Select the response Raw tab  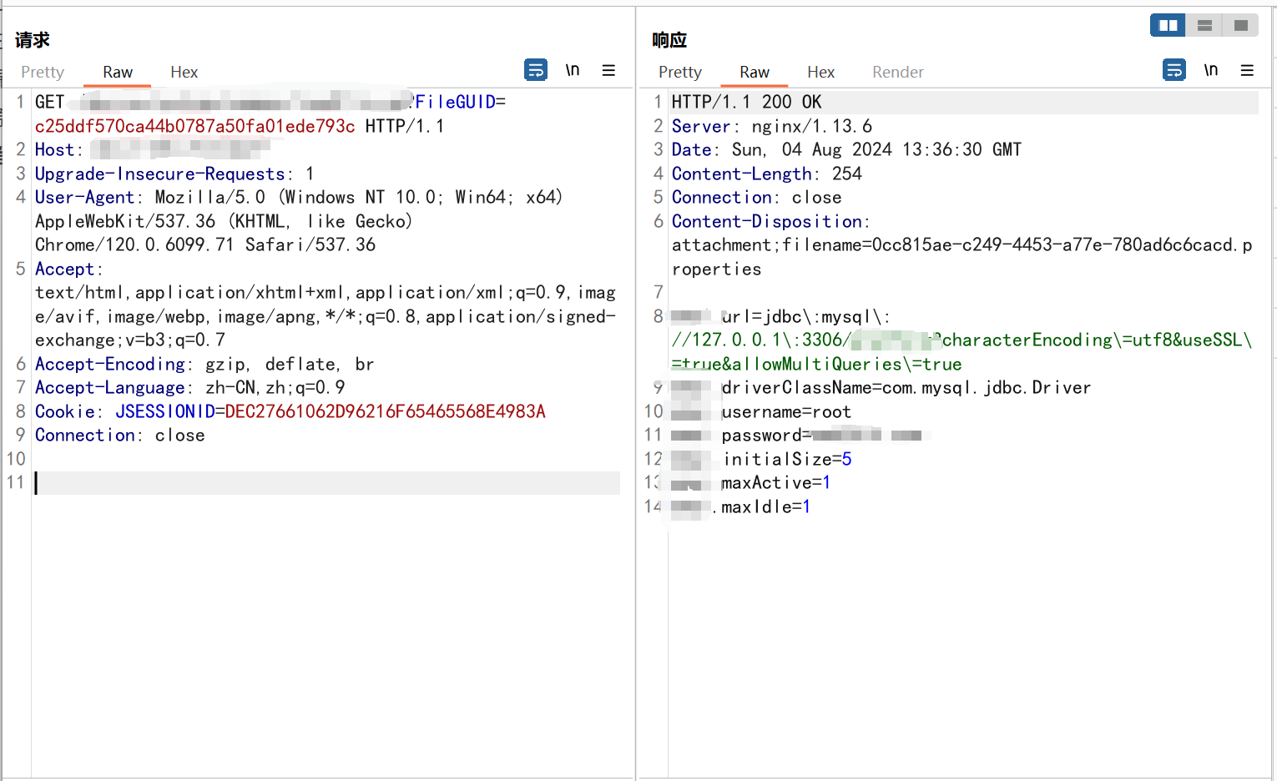point(755,73)
